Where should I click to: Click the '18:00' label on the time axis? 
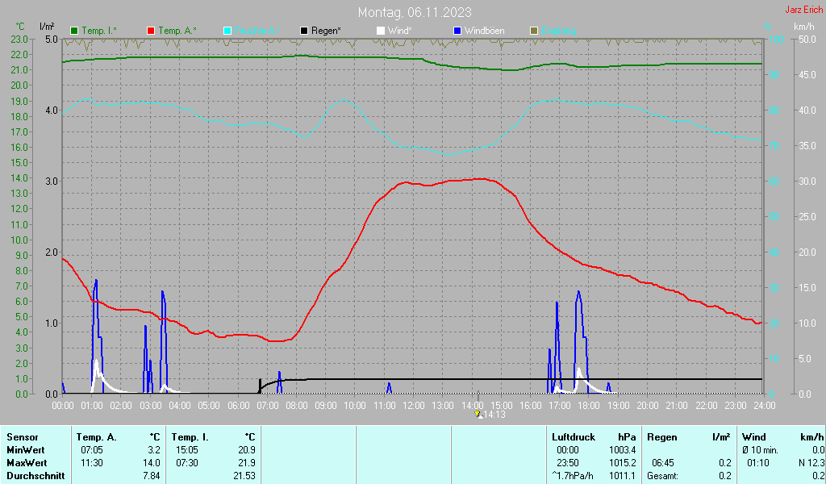coord(589,406)
